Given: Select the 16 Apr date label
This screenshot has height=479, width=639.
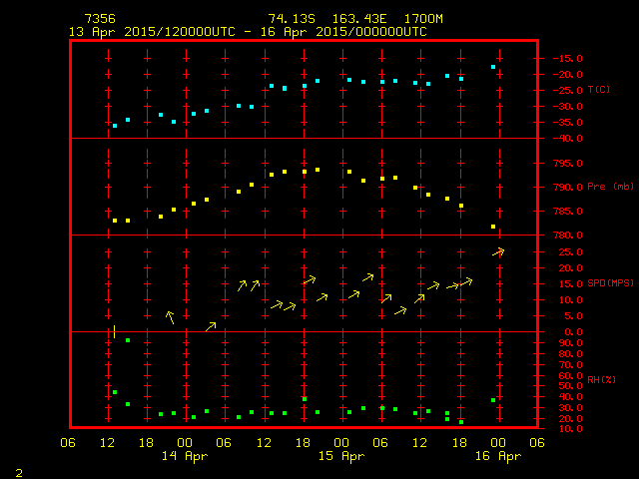Looking at the screenshot, I should (497, 456).
